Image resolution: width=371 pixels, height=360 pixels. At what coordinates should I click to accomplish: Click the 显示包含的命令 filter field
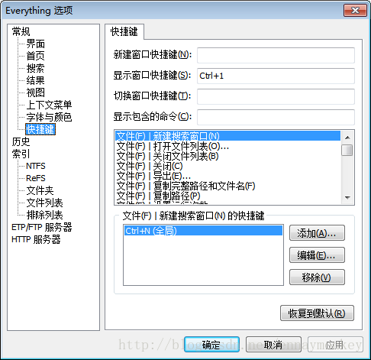pyautogui.click(x=276, y=117)
